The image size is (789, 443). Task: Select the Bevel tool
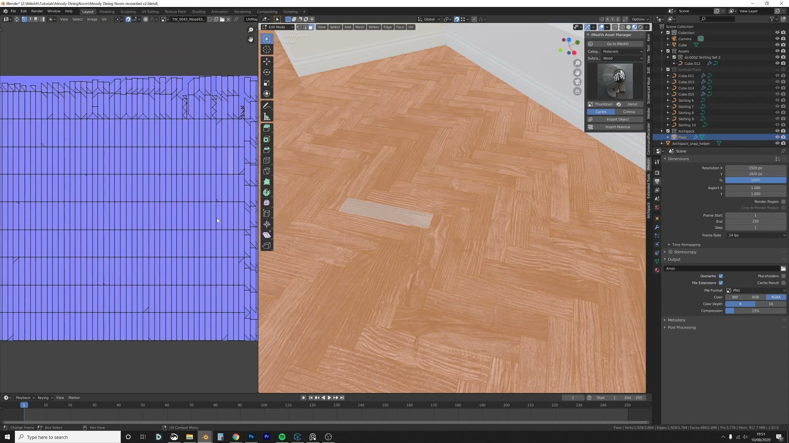267,150
